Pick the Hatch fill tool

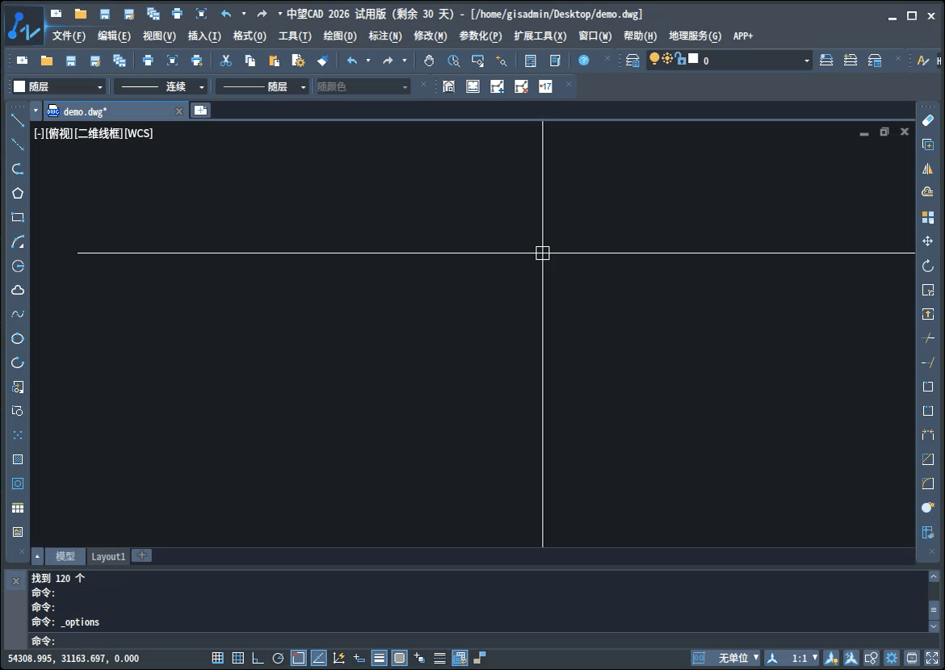pyautogui.click(x=18, y=460)
